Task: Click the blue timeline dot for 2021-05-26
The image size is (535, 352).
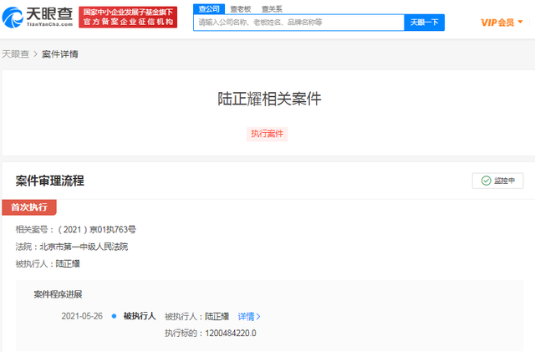Action: 114,316
